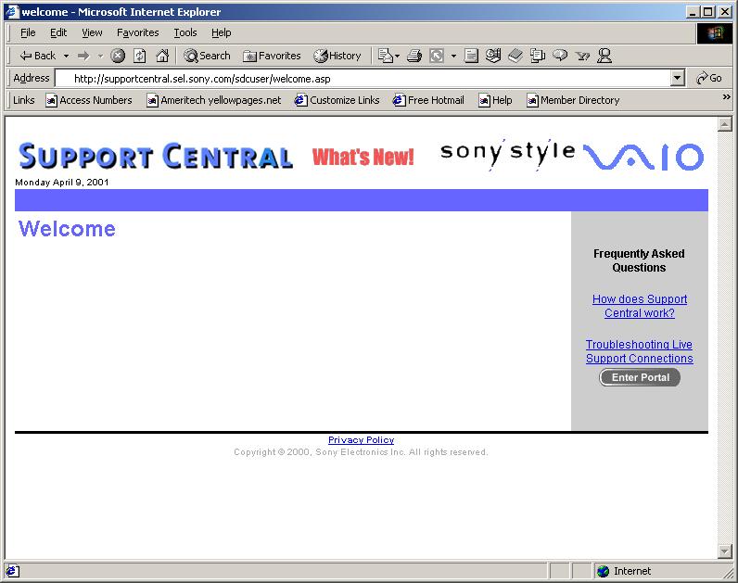Click the Yahoo Y! toolbar icon
Viewport: 738px width, 583px height.
582,57
